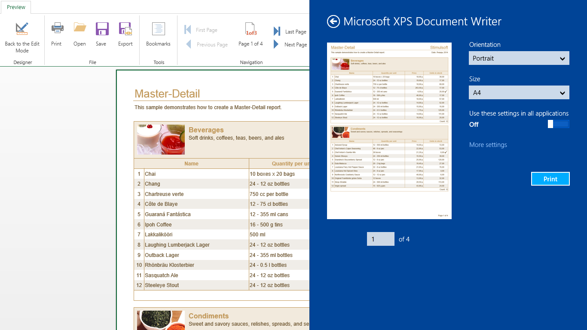Image resolution: width=587 pixels, height=330 pixels.
Task: Toggle Use these settings in all applications
Action: point(558,124)
